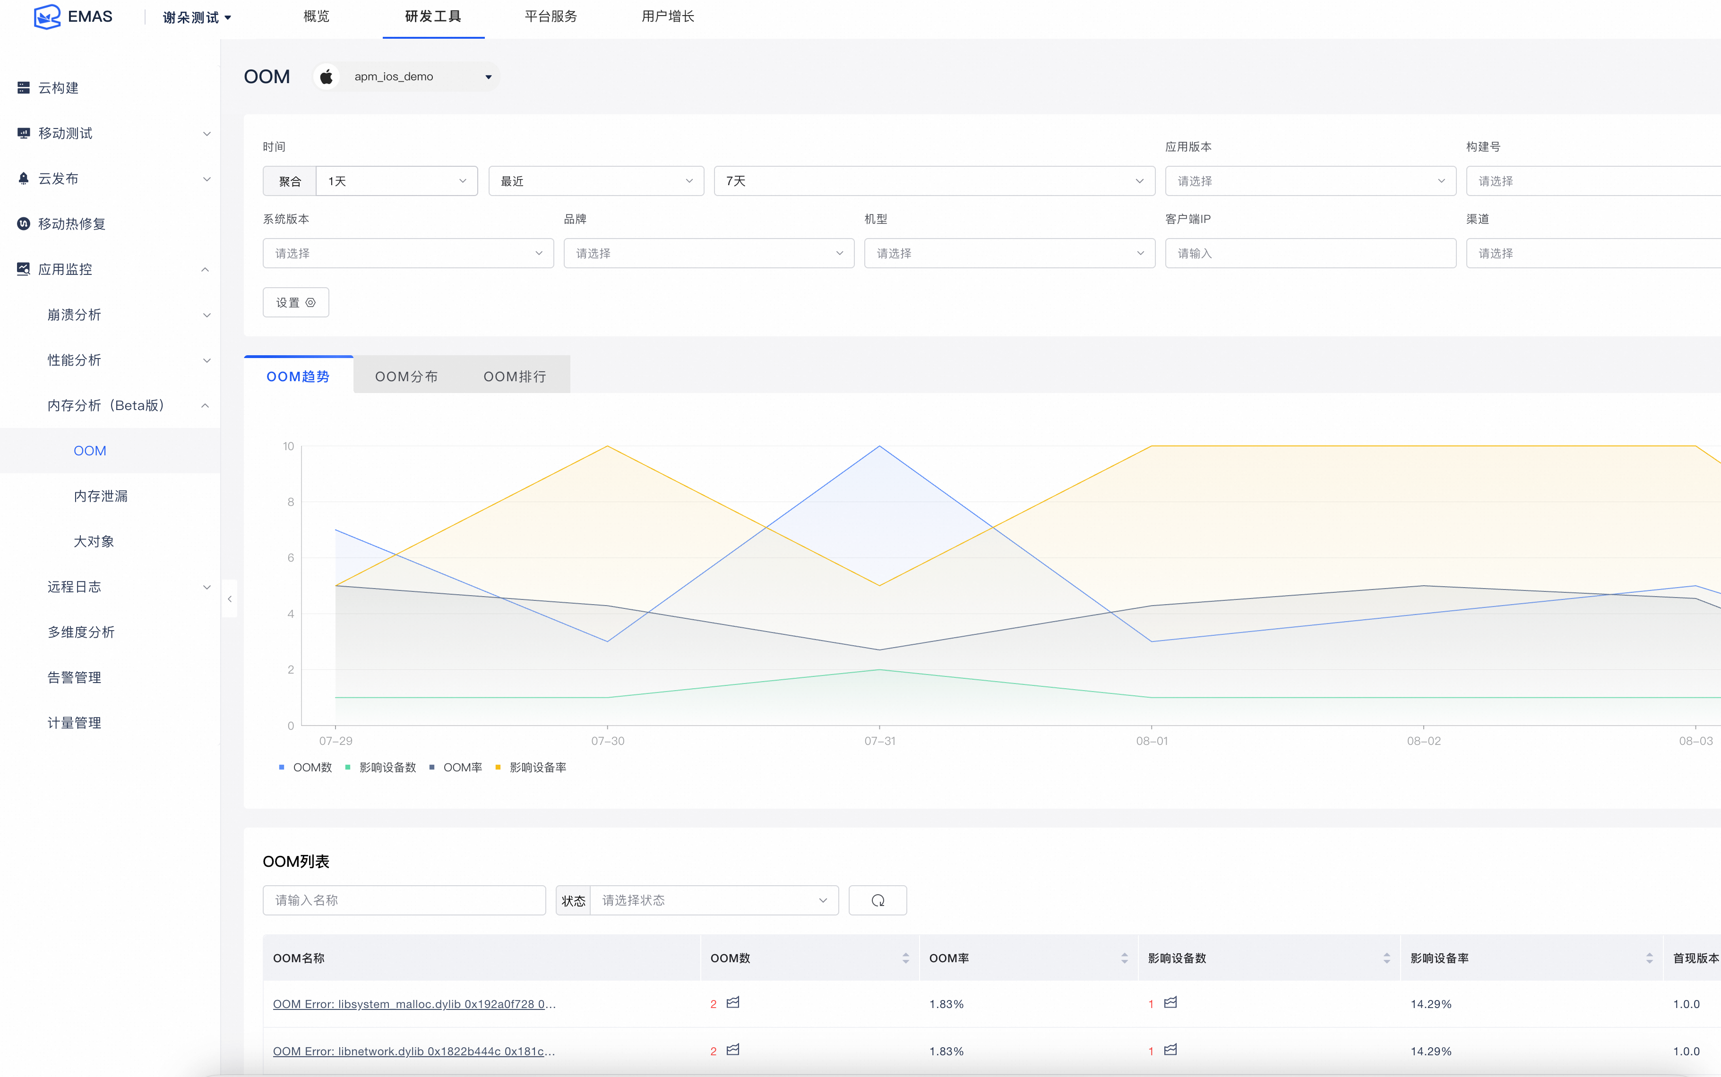
Task: Click the 云发布 bell icon
Action: point(24,178)
